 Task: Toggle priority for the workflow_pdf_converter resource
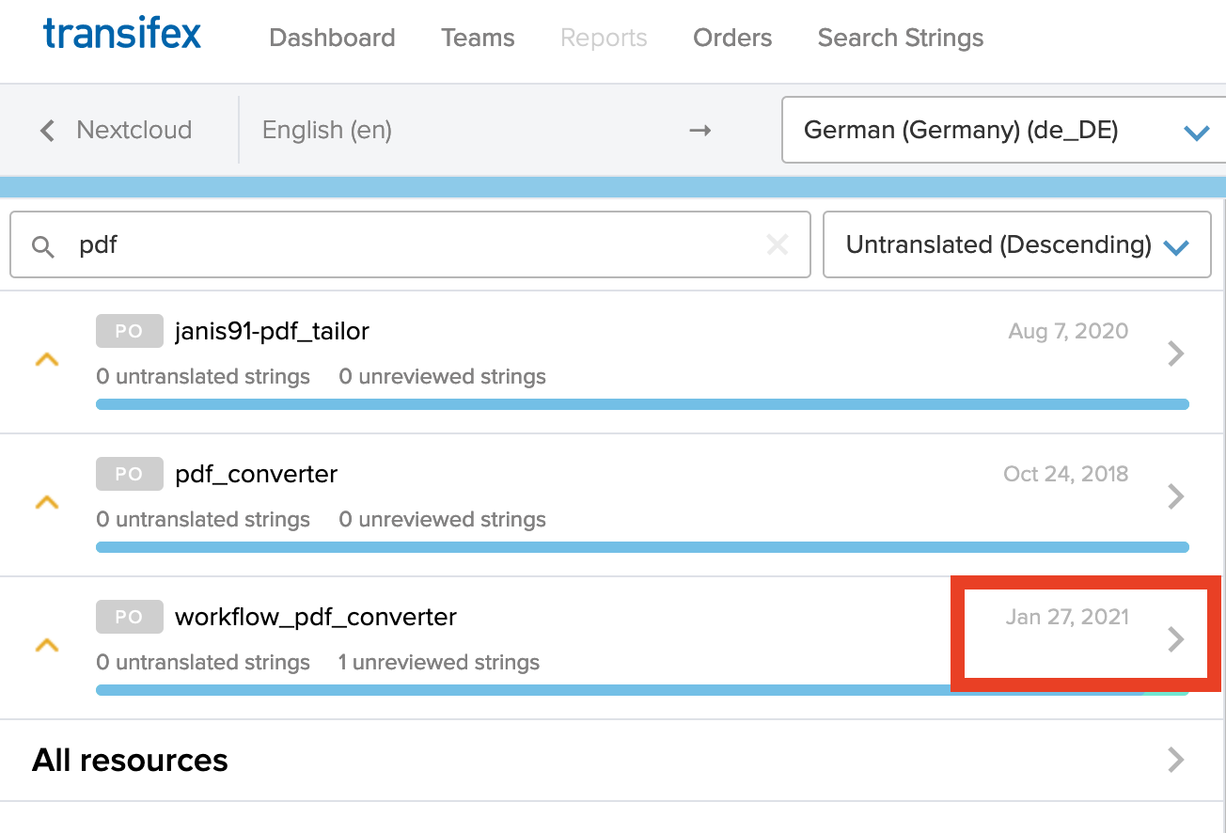(x=47, y=644)
